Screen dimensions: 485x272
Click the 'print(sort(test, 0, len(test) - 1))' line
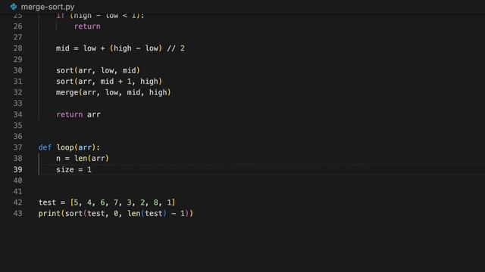click(x=116, y=214)
